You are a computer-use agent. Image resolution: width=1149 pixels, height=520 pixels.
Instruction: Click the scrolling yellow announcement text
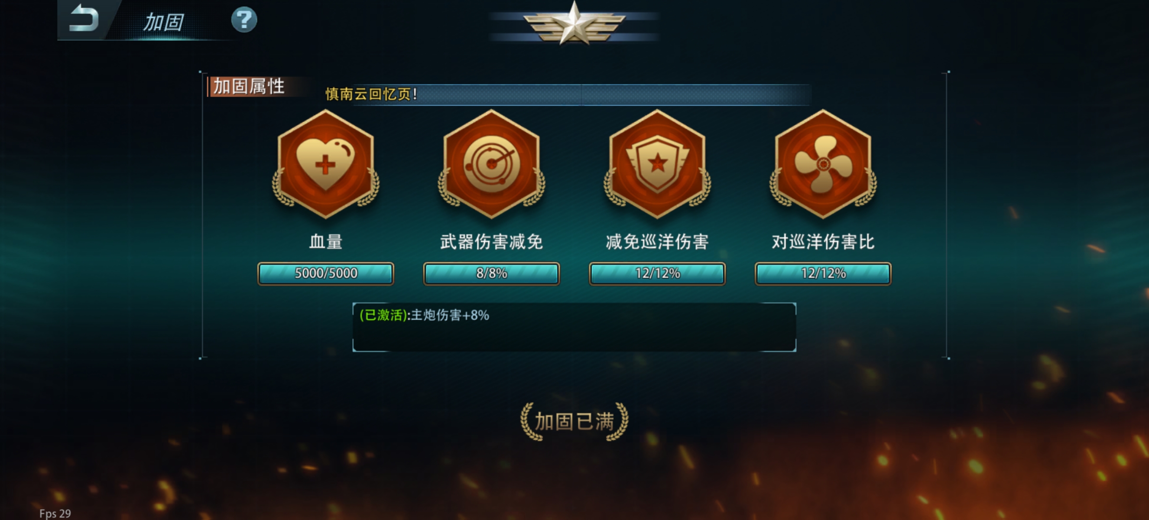pyautogui.click(x=371, y=94)
